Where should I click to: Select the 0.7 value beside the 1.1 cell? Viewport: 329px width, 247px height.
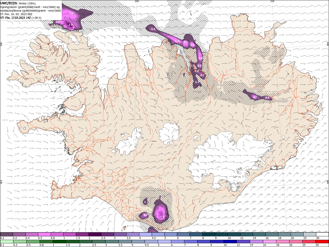[x=145, y=215]
